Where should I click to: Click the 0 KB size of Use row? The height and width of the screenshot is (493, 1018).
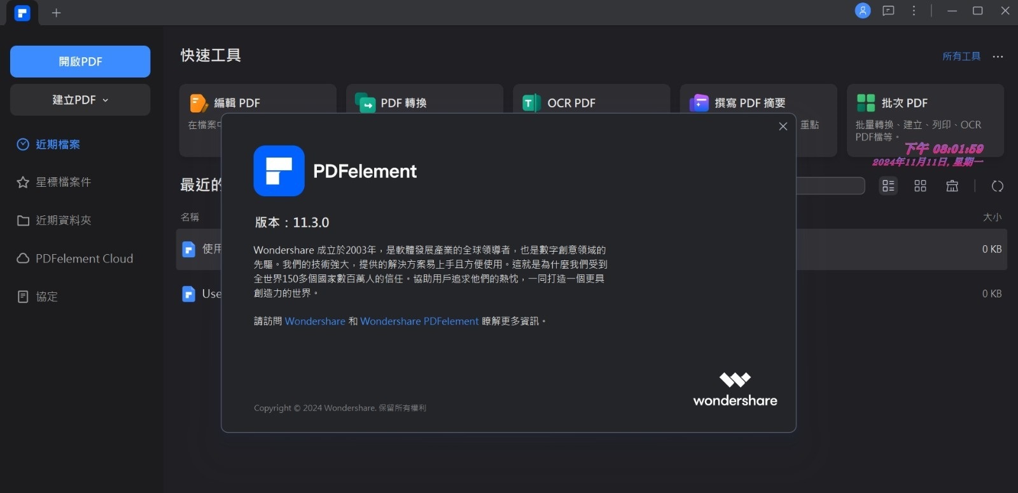[992, 294]
